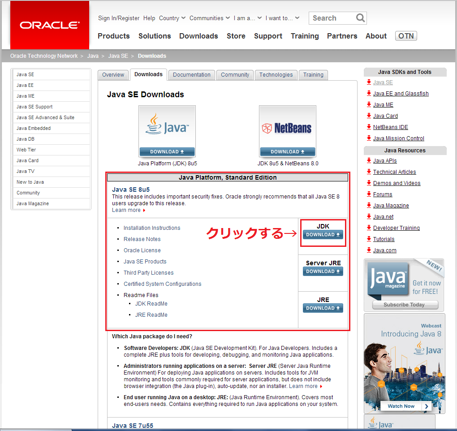Open the Java.net resource link
Viewport: 457px width, 431px height.
pos(383,217)
